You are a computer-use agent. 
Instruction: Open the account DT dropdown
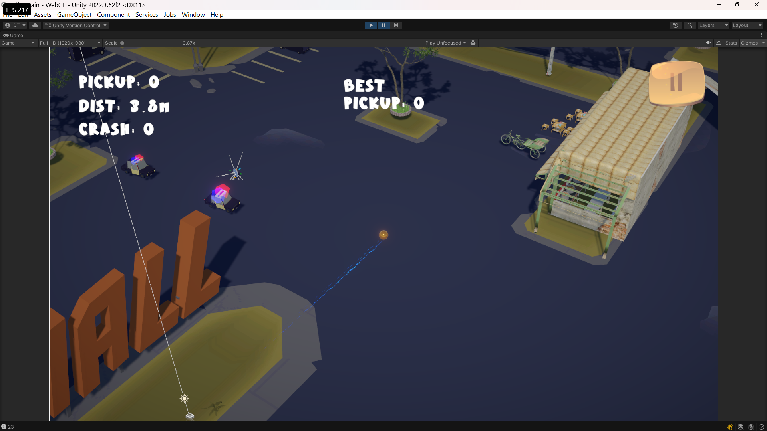tap(15, 25)
